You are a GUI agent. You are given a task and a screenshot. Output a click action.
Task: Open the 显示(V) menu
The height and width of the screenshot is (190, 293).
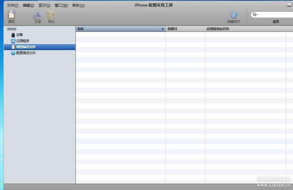point(45,5)
